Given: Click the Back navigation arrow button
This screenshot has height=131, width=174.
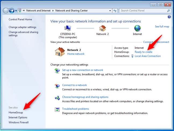Looking at the screenshot, I should [x=6, y=11].
